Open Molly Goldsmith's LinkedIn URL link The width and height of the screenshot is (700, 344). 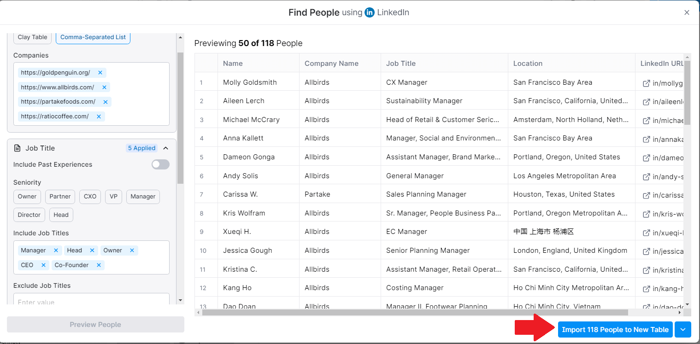point(664,83)
